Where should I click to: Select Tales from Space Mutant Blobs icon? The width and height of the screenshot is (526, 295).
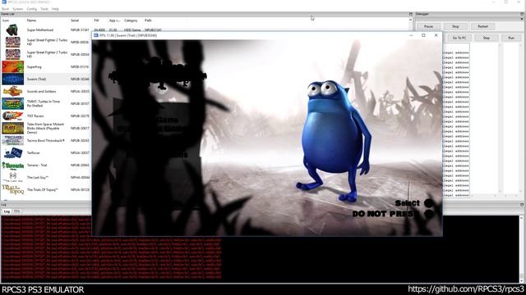pos(12,128)
